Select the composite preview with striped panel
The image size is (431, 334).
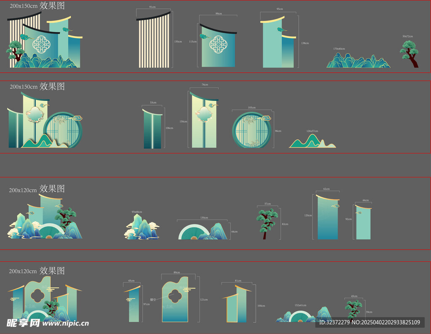click(44, 40)
